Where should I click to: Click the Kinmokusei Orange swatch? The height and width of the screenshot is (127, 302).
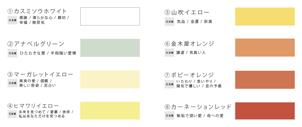click(x=265, y=48)
